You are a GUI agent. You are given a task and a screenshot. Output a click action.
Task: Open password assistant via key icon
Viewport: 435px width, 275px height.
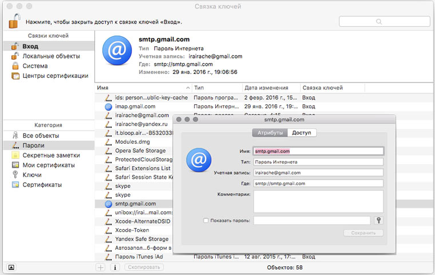378,220
